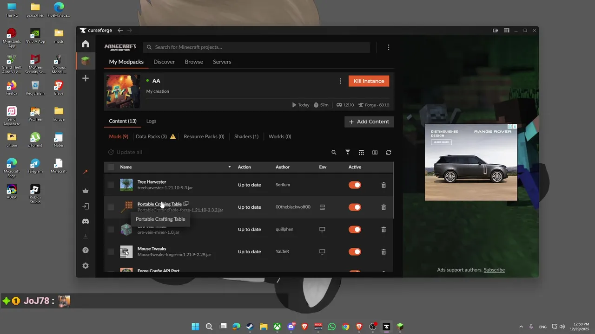Open My Modpacks tab
595x334 pixels.
126,62
